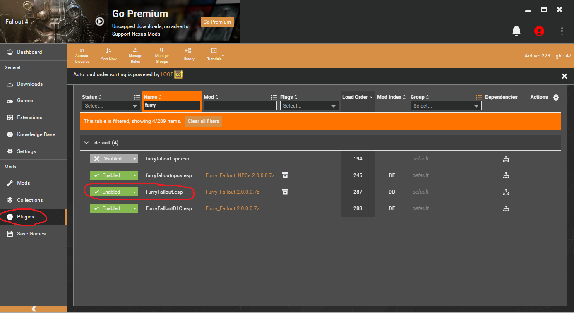Toggle Disabled status for furryfallout upr.esp

coord(110,159)
